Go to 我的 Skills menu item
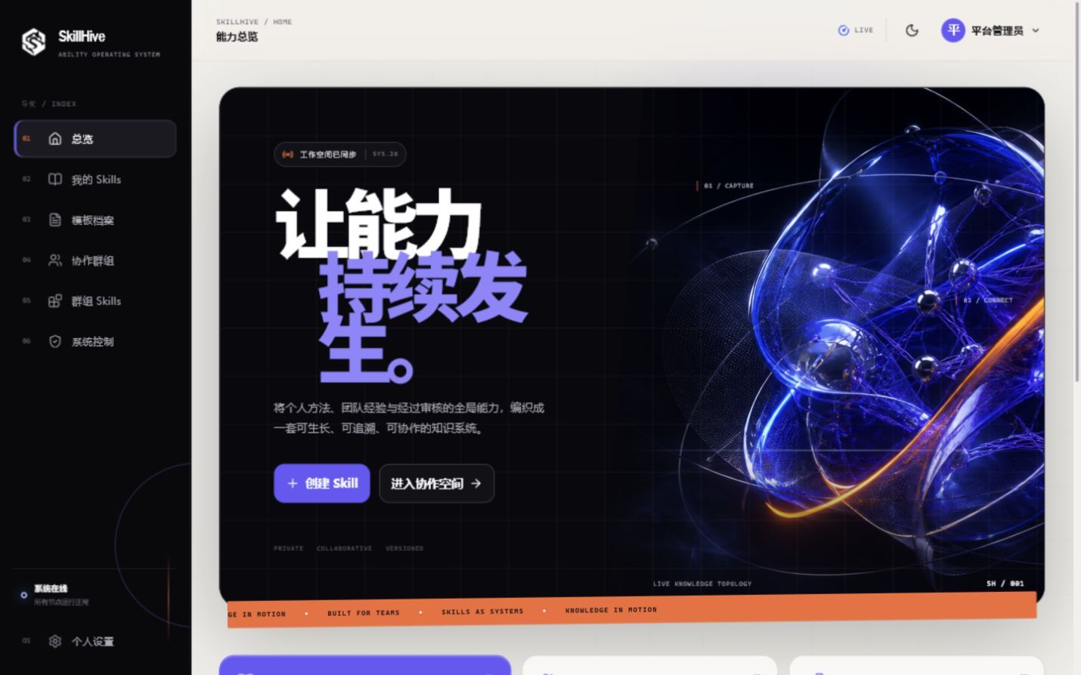Screen dimensions: 1081x675 tap(95, 179)
